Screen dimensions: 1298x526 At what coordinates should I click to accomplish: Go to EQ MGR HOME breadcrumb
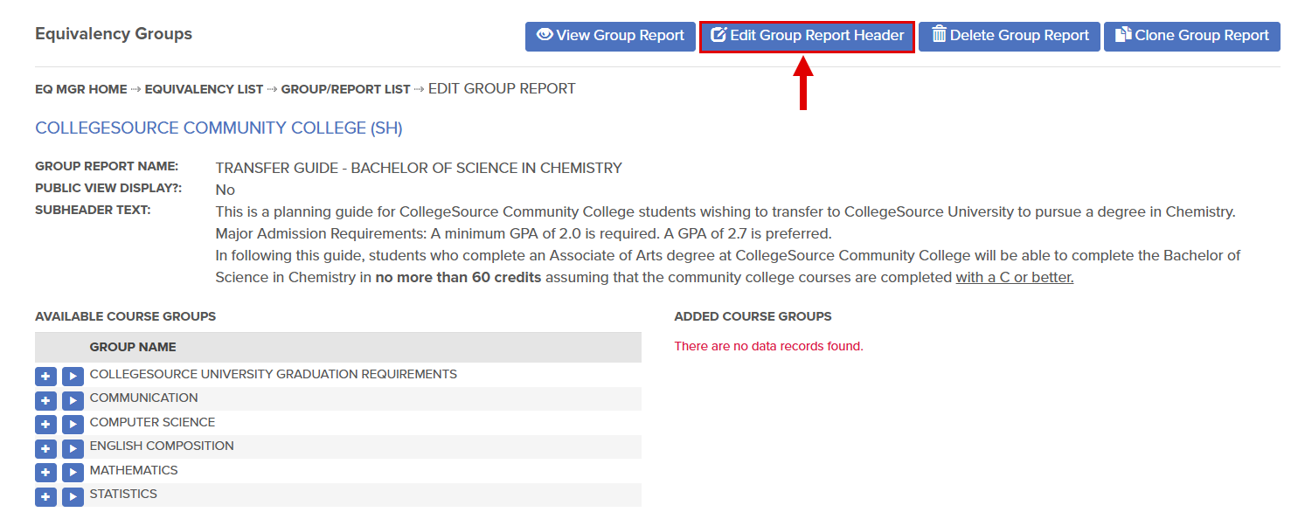click(x=81, y=89)
